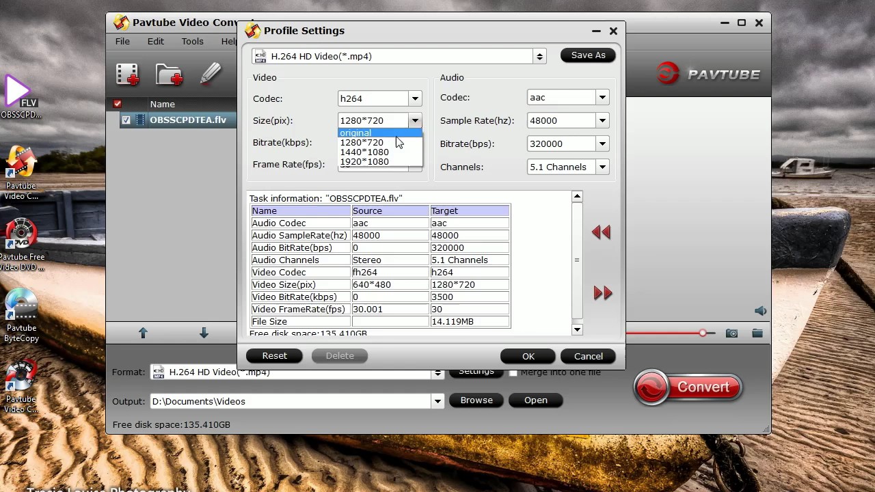The height and width of the screenshot is (492, 875).
Task: Open the edit pencil tool
Action: tap(211, 74)
